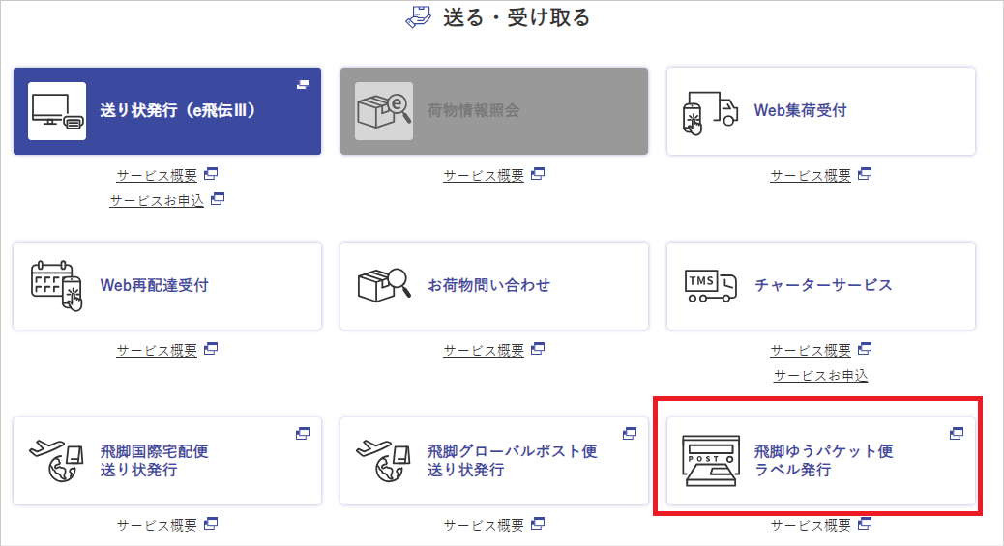The width and height of the screenshot is (1004, 546).
Task: Open サービス概要 link under Web再配達受付
Action: pyautogui.click(x=157, y=350)
